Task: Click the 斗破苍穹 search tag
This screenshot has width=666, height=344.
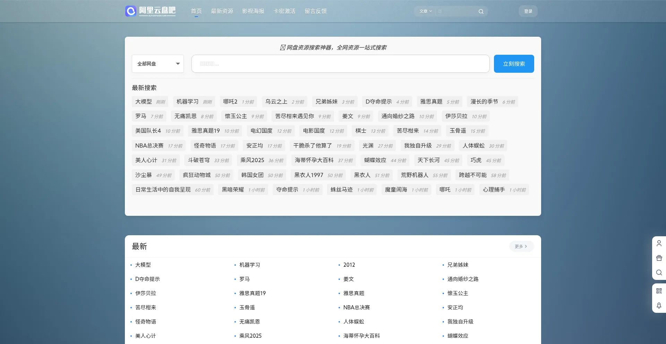Action: (208, 160)
